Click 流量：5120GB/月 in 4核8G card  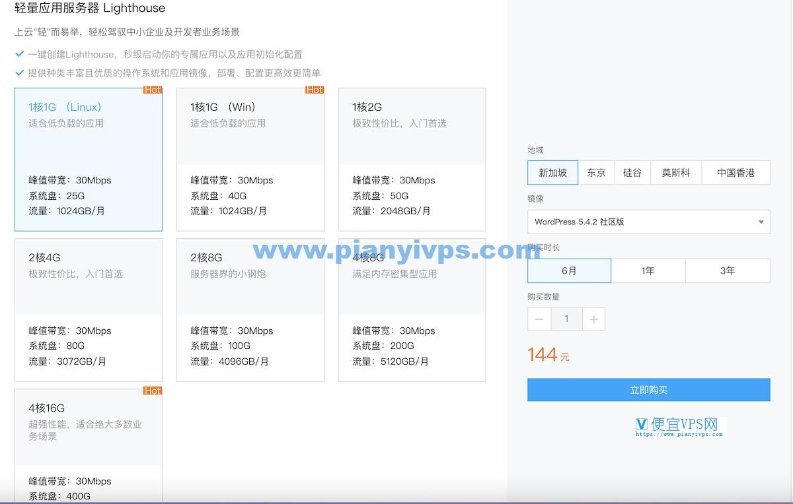tap(391, 362)
